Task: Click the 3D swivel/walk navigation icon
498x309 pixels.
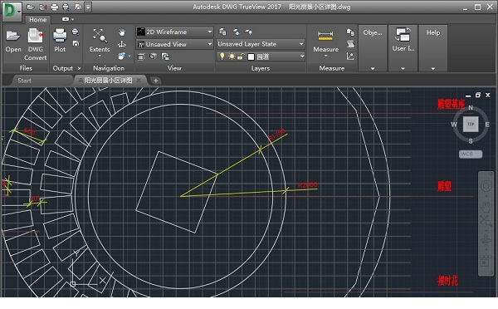Action: point(121,56)
